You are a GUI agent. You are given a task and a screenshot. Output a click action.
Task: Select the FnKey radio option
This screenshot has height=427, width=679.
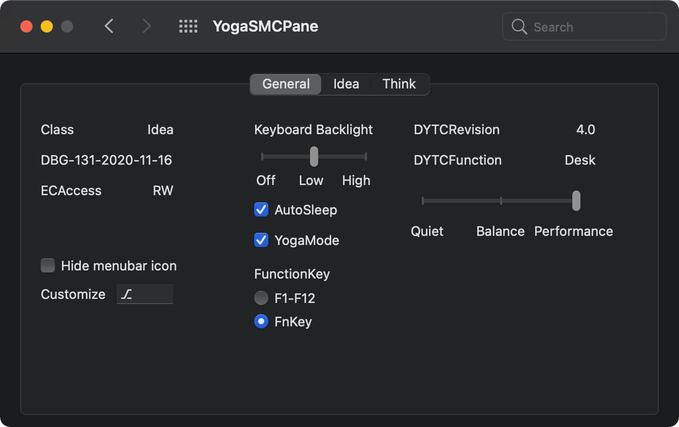tap(261, 321)
